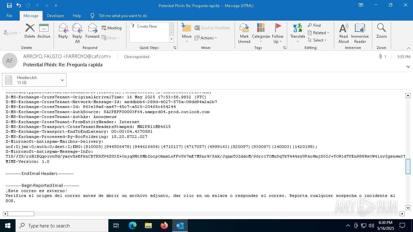413x232 pixels.
Task: Open the Move folder dropdown
Action: [x=186, y=33]
